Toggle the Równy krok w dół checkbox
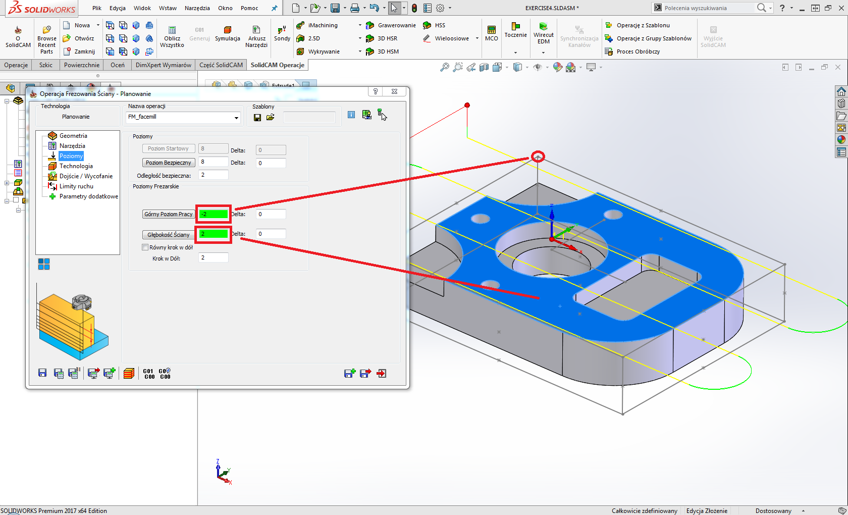Screen dimensions: 848x515 pyautogui.click(x=145, y=247)
